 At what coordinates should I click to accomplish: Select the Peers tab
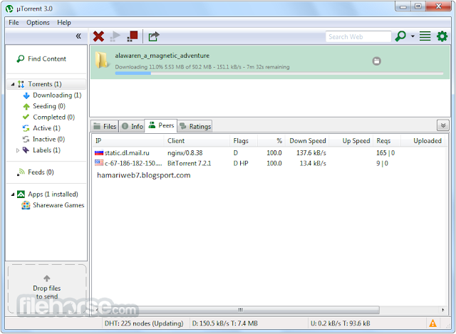pos(161,125)
